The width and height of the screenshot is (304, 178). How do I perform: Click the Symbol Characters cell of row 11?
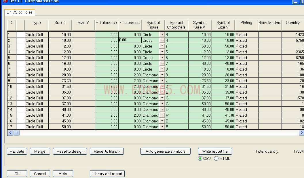pyautogui.click(x=177, y=92)
